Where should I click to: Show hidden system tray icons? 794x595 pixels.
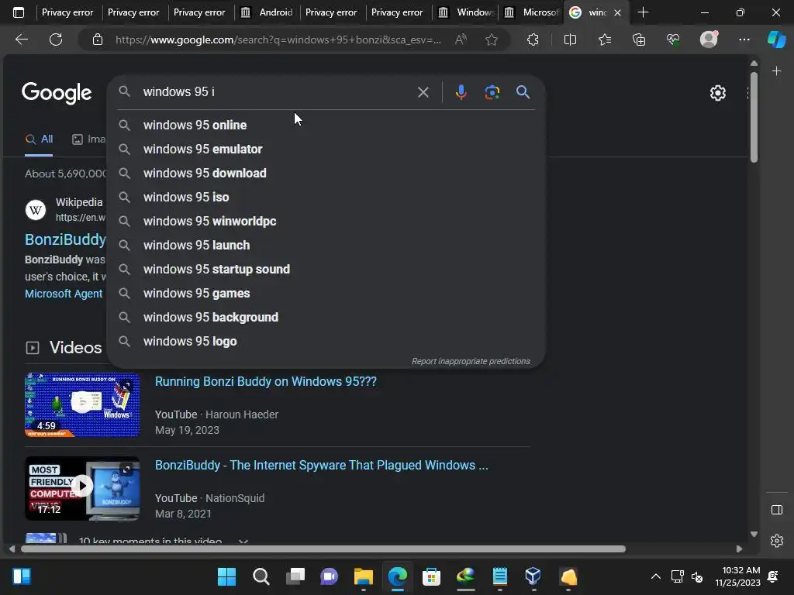[656, 576]
